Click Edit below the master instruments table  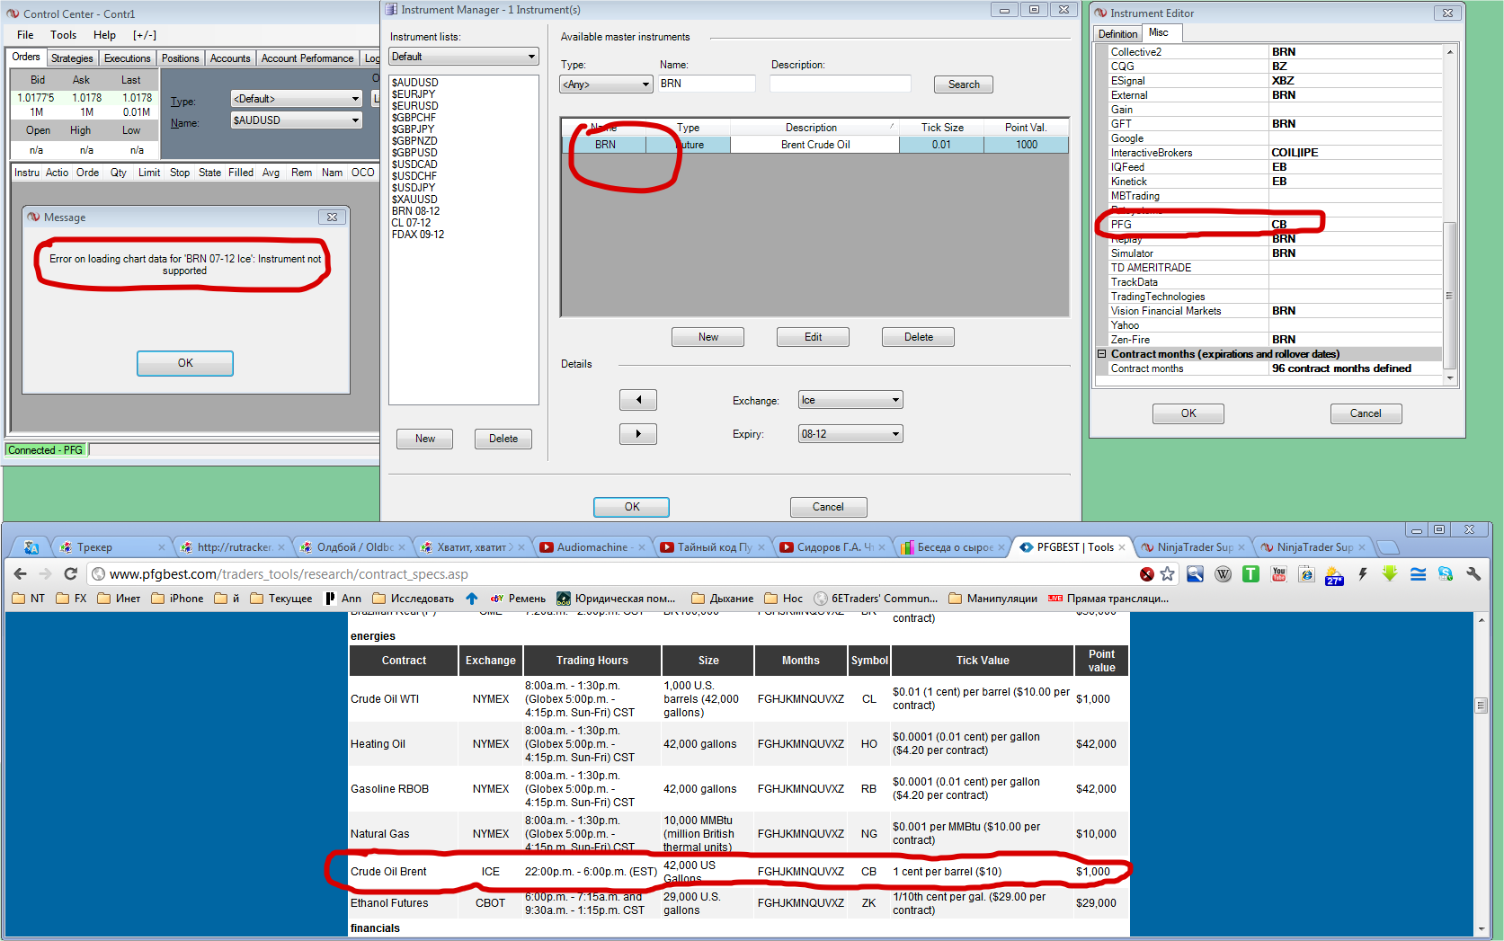click(814, 337)
